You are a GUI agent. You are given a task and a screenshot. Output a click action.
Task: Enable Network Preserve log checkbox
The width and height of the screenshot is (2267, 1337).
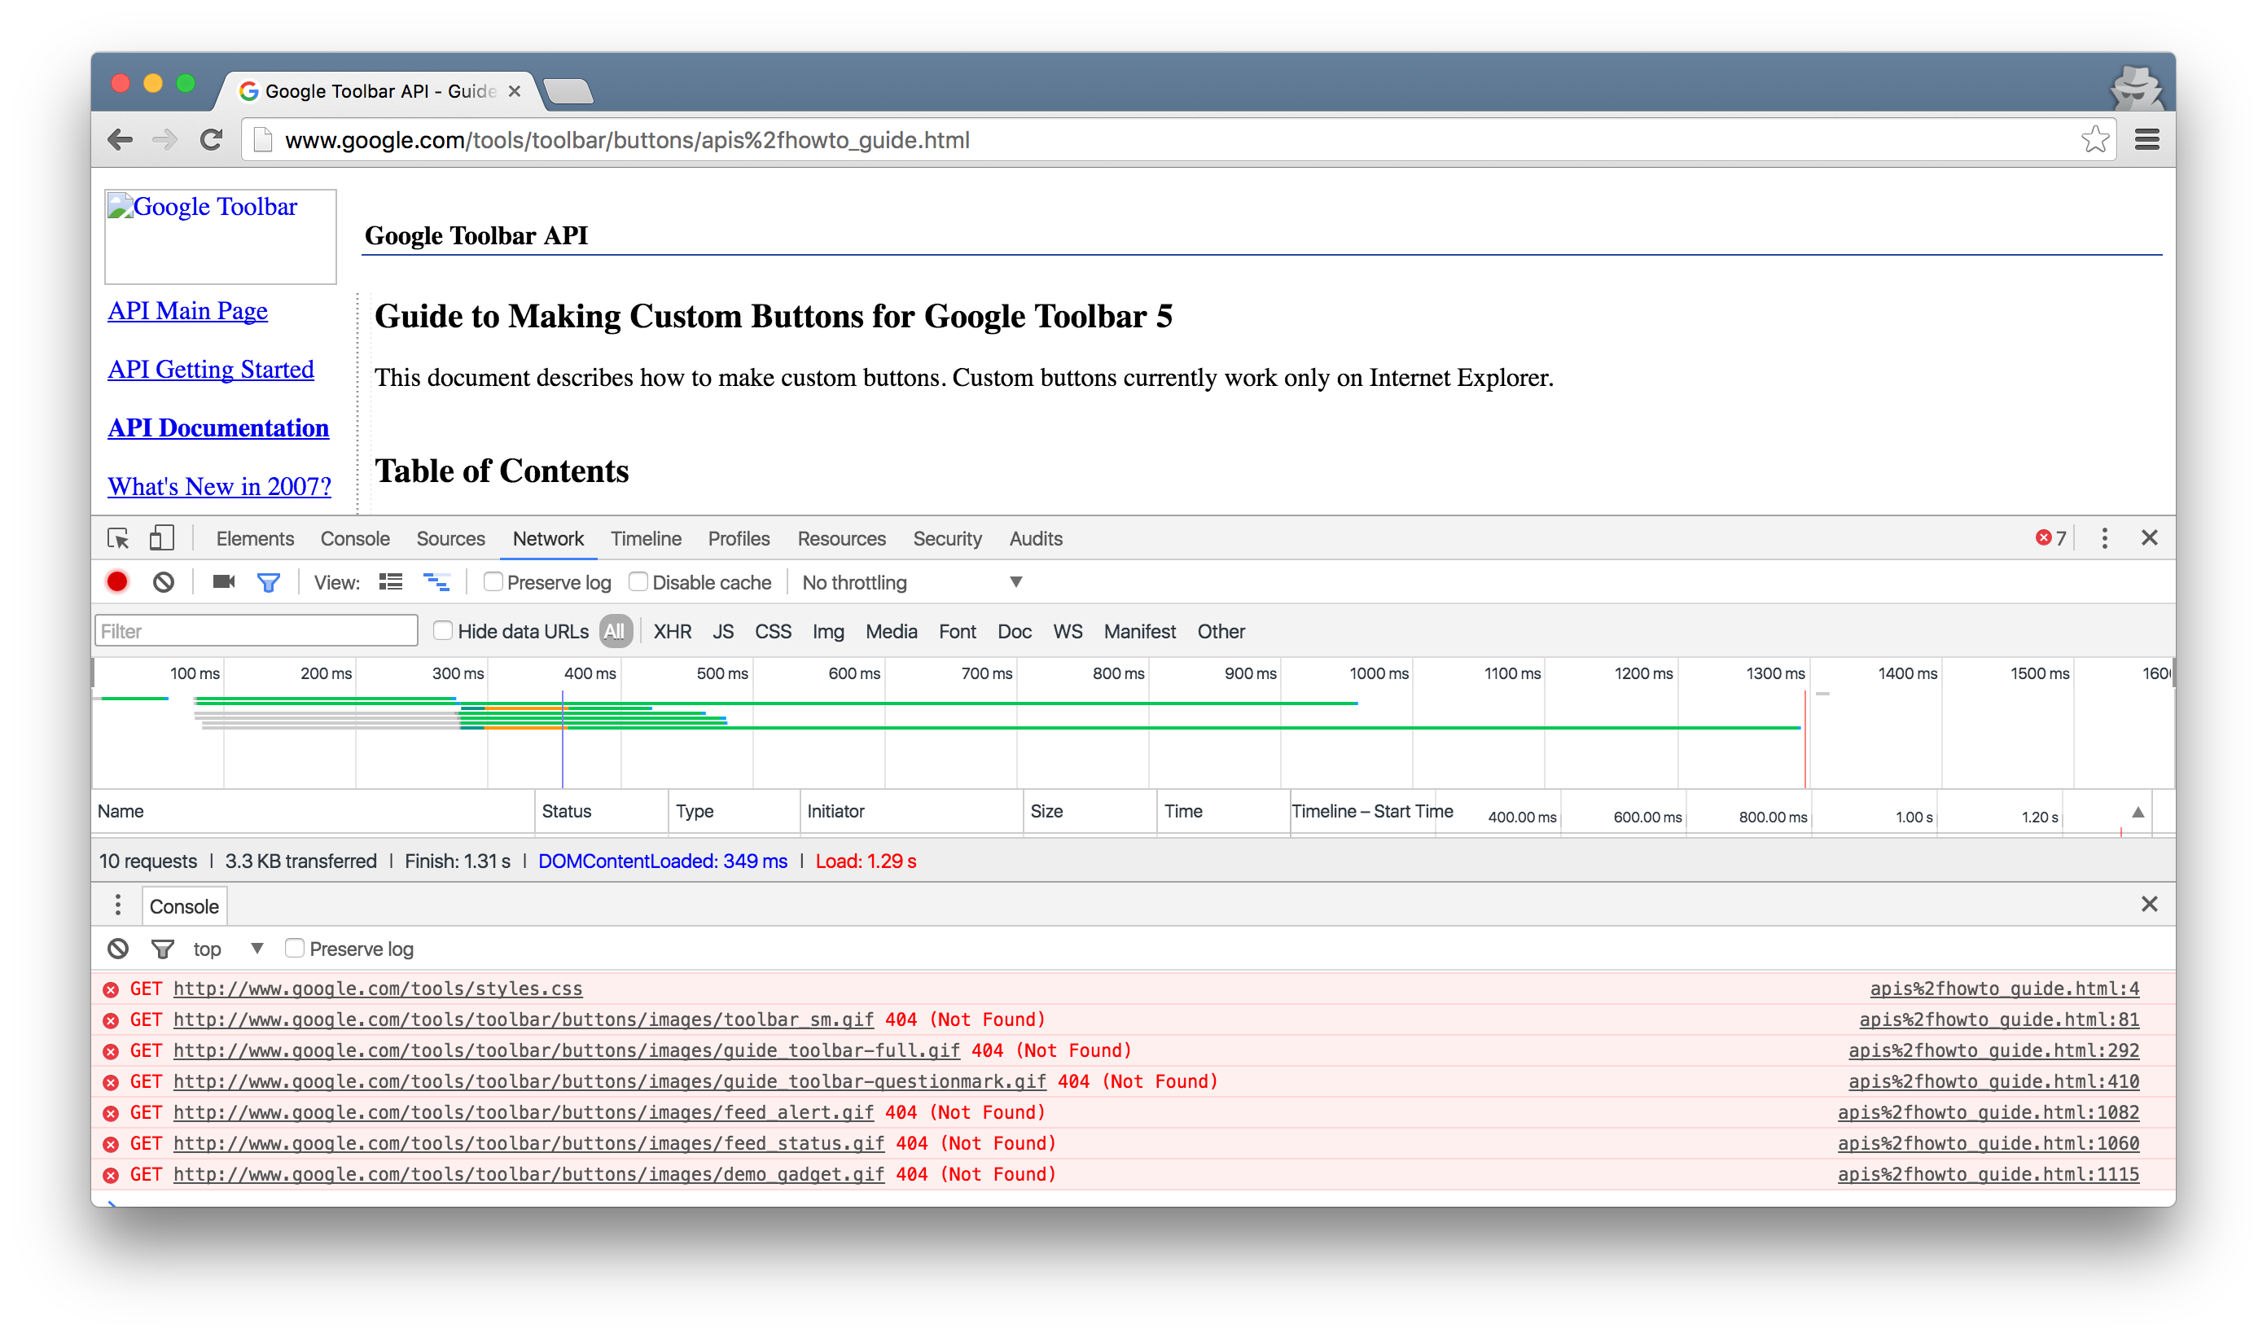tap(492, 581)
